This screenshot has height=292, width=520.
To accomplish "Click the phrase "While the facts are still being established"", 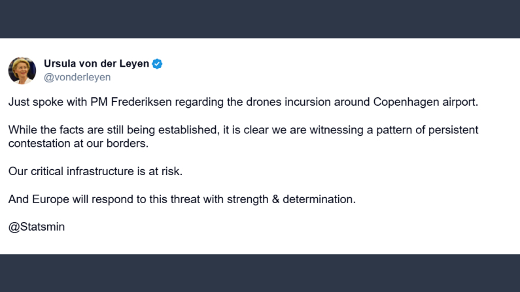I will 112,130.
